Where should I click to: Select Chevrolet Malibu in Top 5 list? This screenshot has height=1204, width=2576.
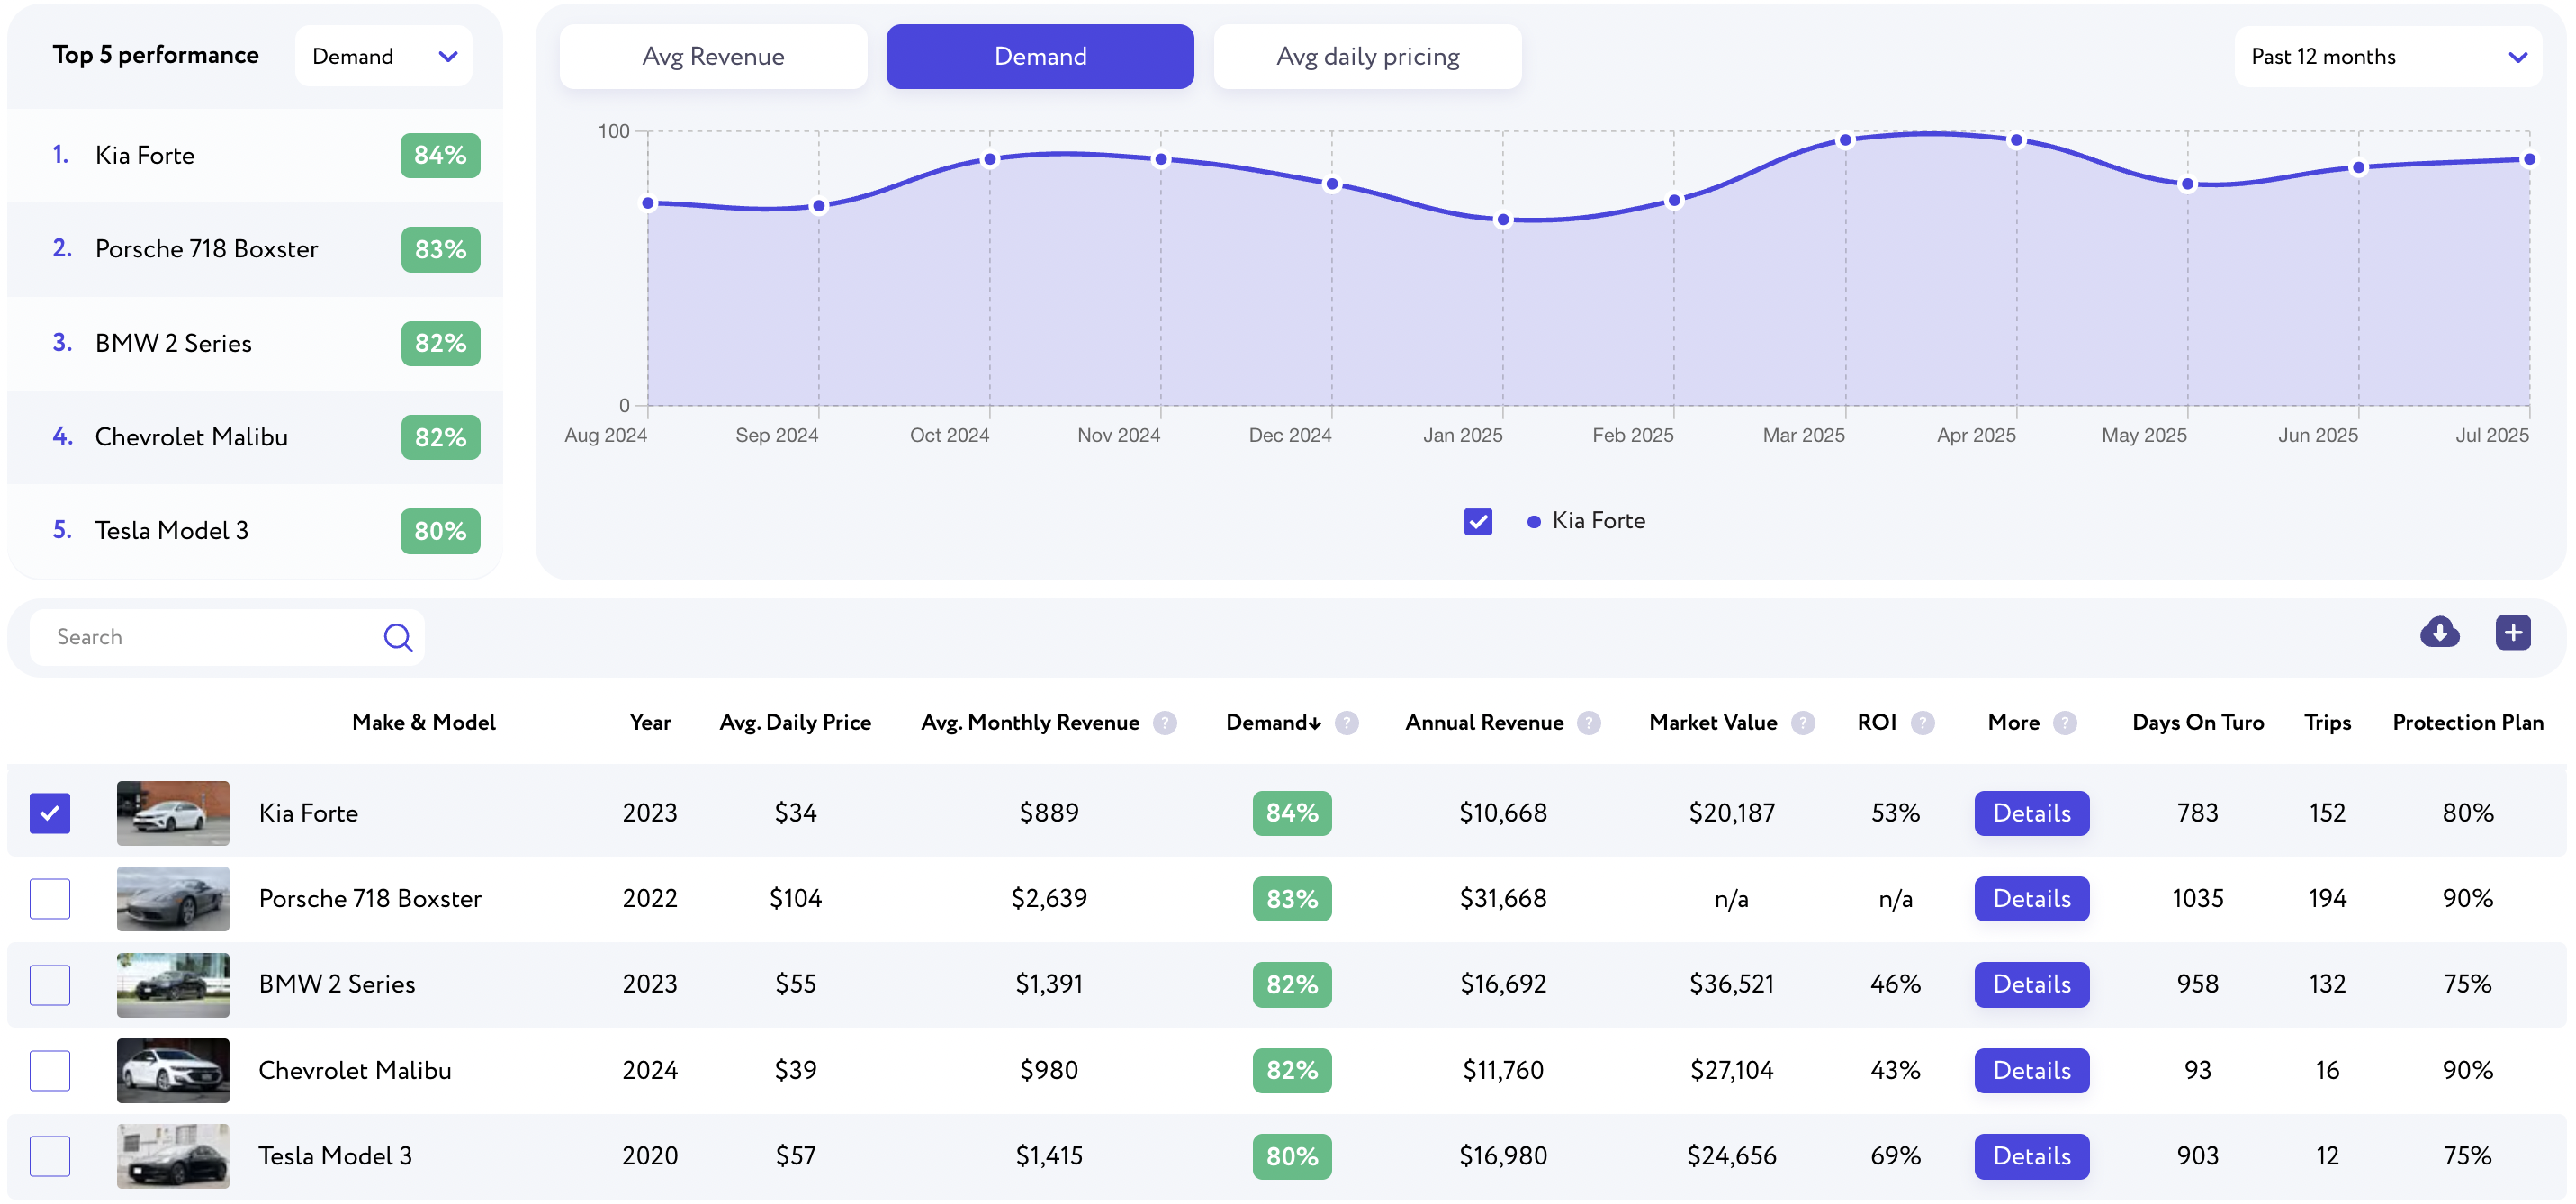[255, 437]
